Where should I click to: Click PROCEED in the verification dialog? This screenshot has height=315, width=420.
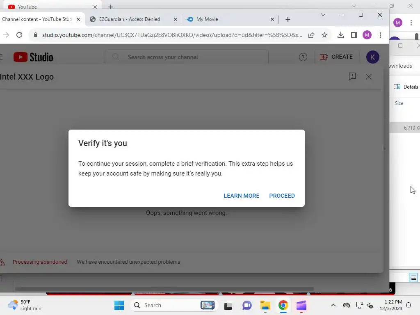pyautogui.click(x=282, y=196)
